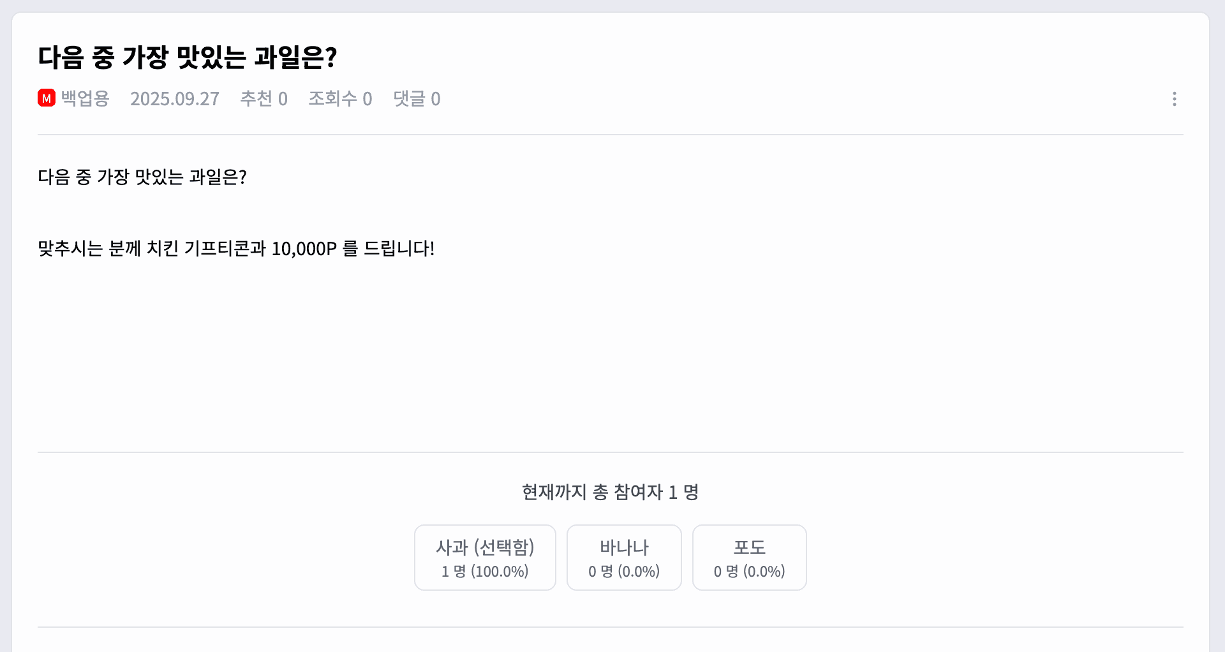Screen dimensions: 1225x652
Task: Click the 조회수 0 view counter
Action: tap(340, 99)
